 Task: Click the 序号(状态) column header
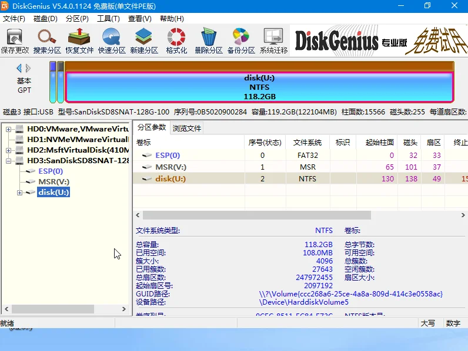pyautogui.click(x=265, y=143)
